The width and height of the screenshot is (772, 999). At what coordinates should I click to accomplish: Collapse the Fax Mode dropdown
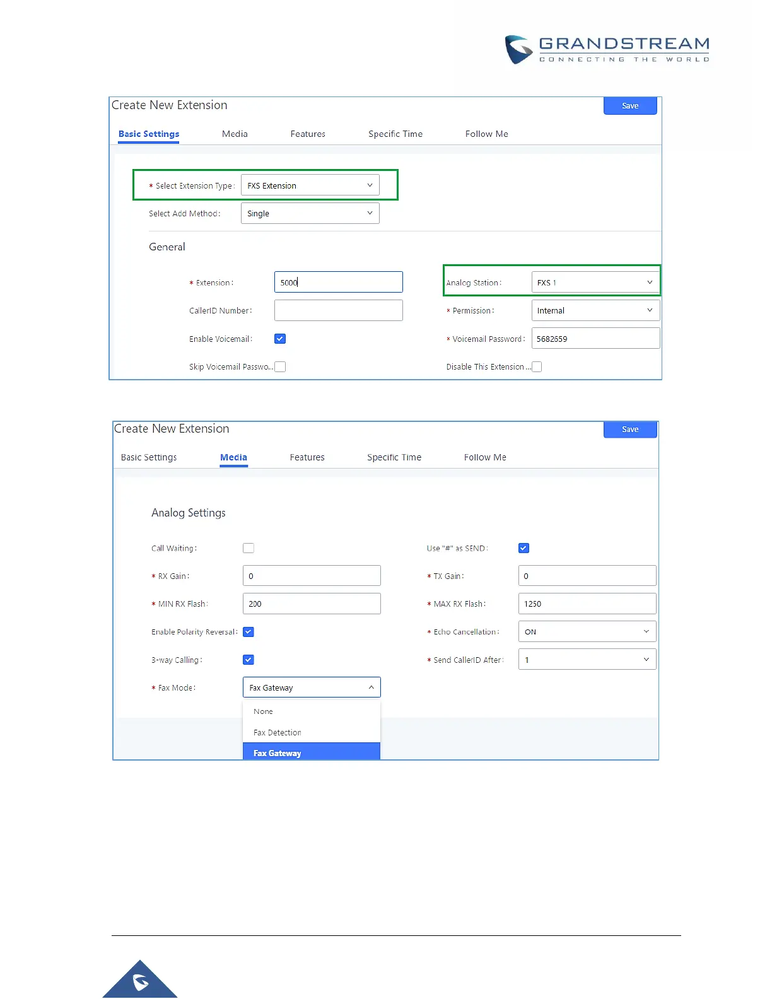pyautogui.click(x=312, y=687)
